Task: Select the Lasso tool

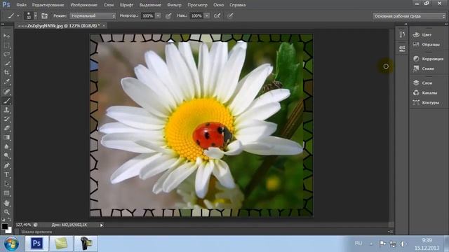Action: 6,55
